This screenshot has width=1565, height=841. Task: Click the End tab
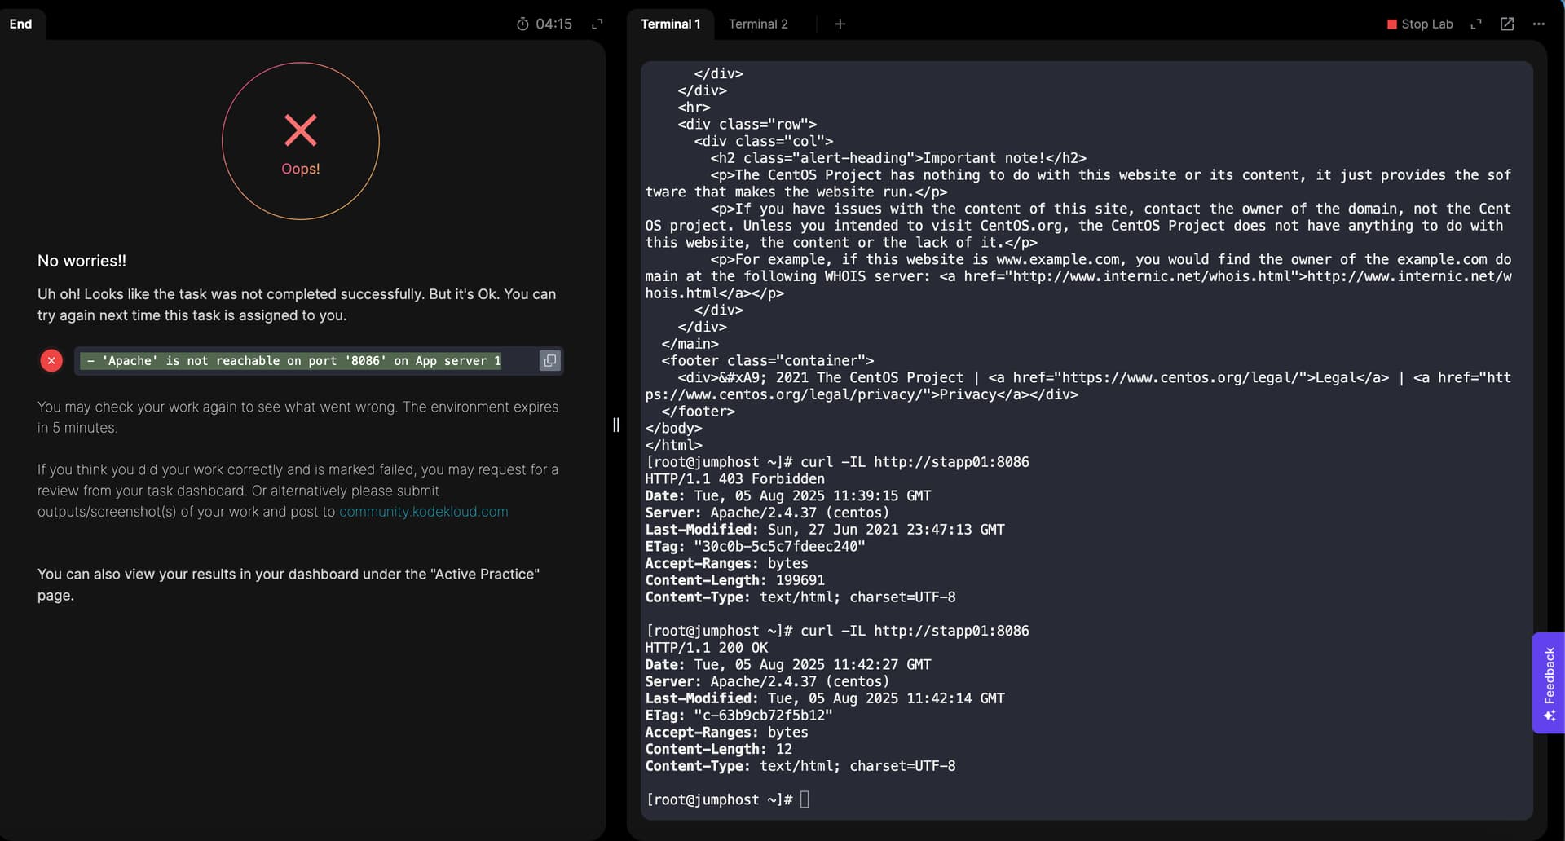click(x=21, y=24)
